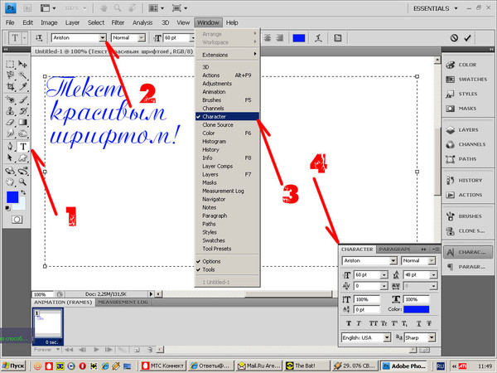Viewport: 497px width, 373px height.
Task: Toggle the Character and Paragraph panels icon
Action: [x=338, y=38]
